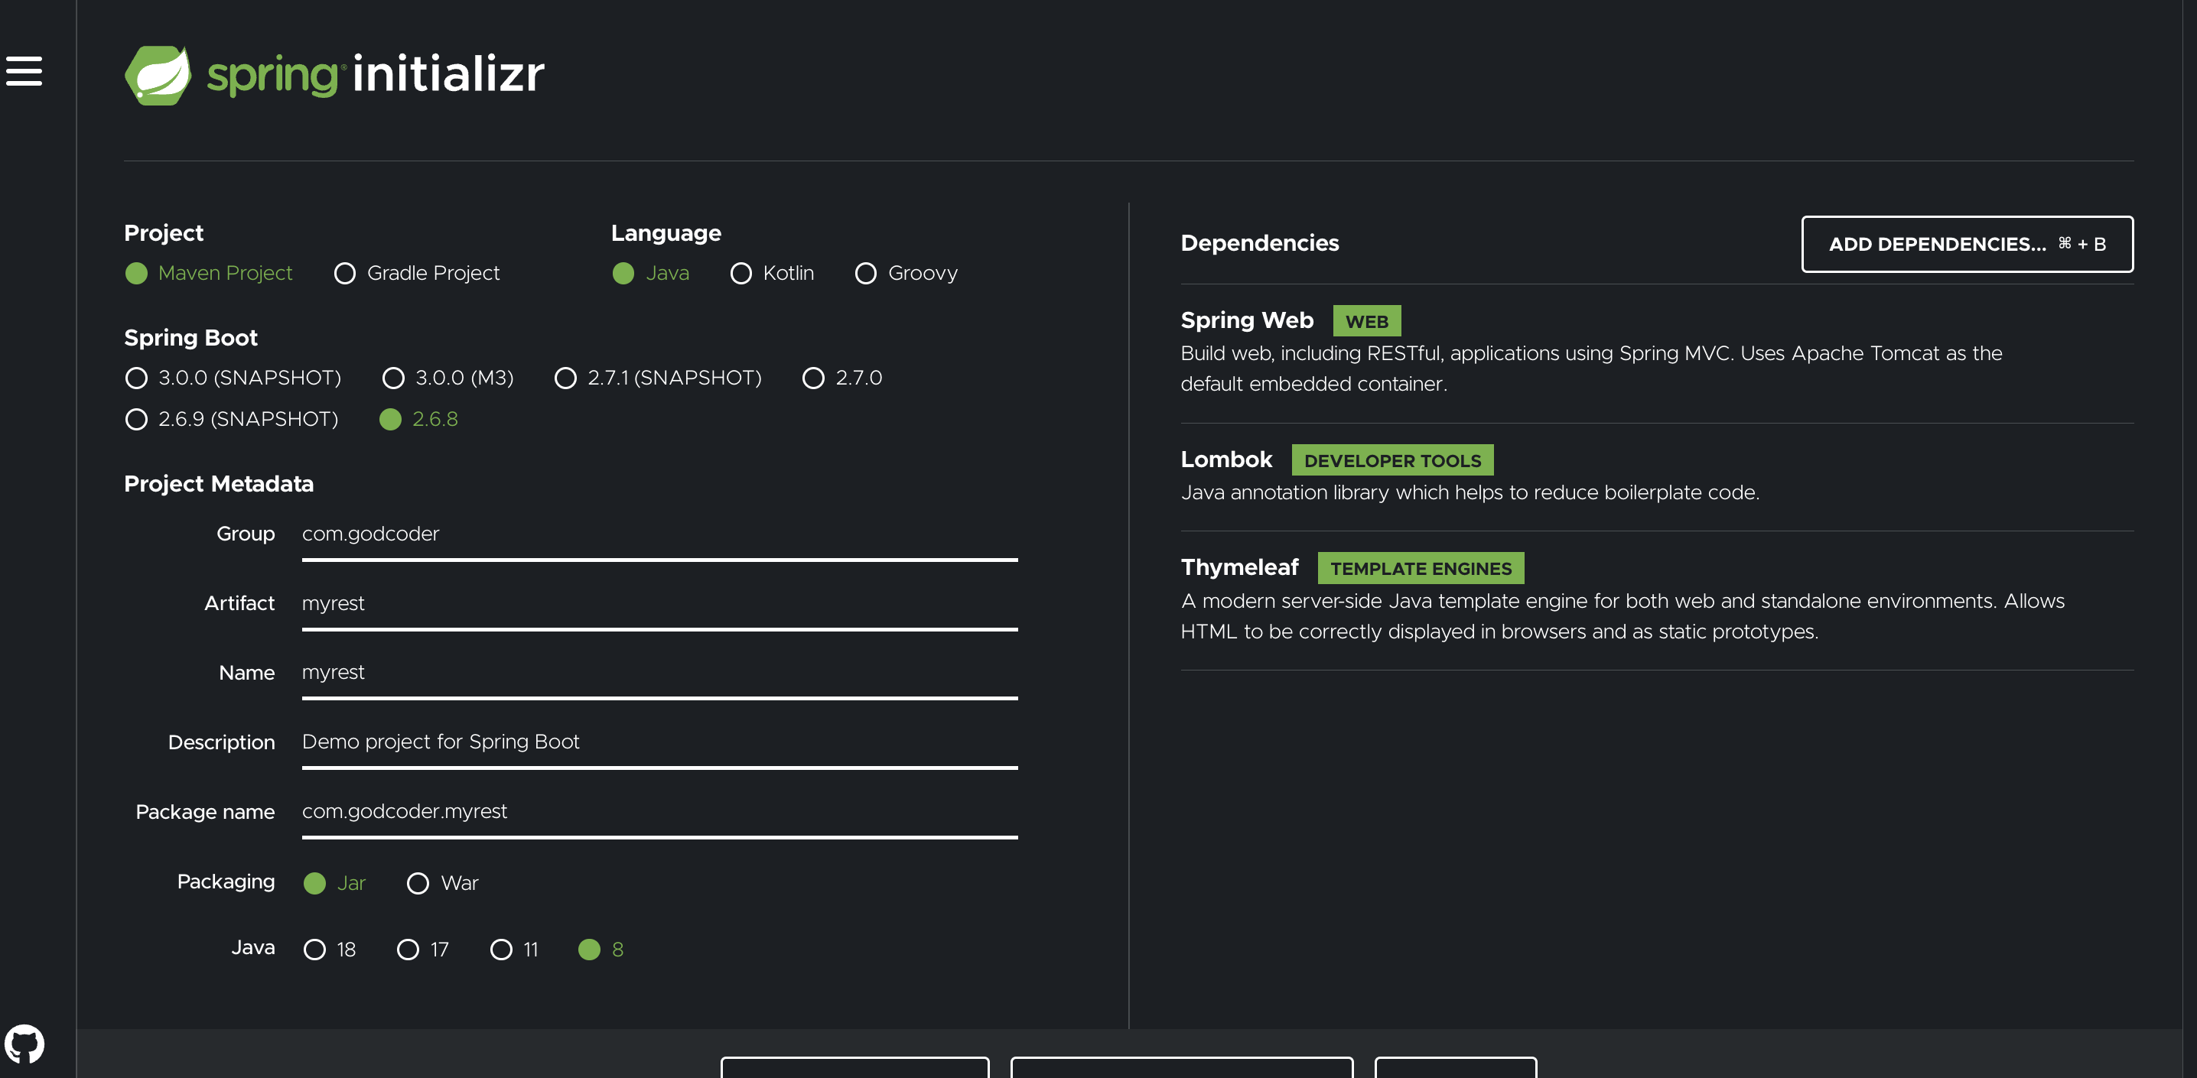This screenshot has width=2197, height=1078.
Task: Choose Kotlin as the language
Action: tap(740, 274)
